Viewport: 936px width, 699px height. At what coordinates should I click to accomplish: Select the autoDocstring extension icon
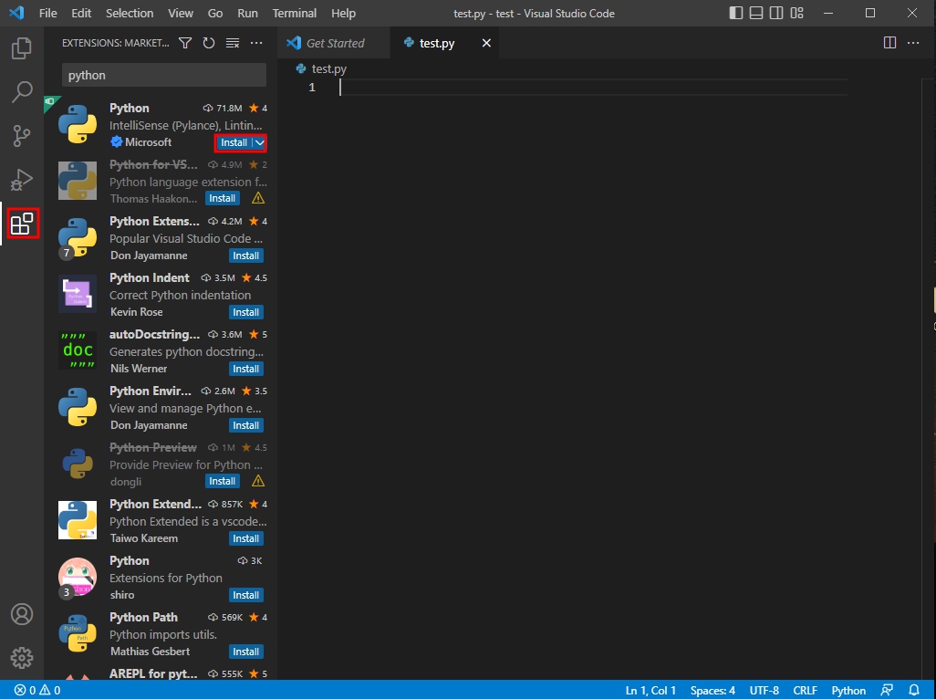(x=78, y=350)
